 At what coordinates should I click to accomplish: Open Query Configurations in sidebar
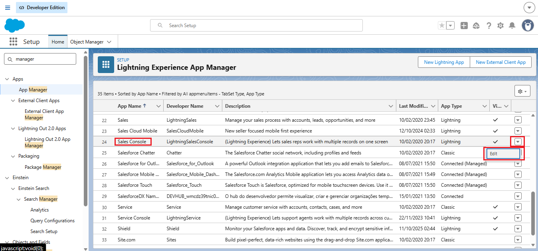pyautogui.click(x=52, y=221)
